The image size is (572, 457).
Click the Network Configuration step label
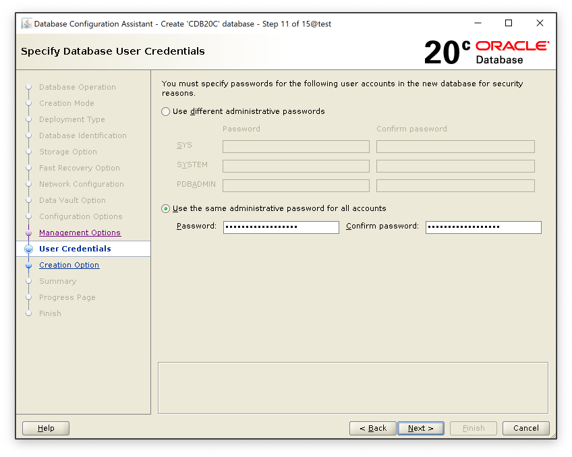click(82, 184)
